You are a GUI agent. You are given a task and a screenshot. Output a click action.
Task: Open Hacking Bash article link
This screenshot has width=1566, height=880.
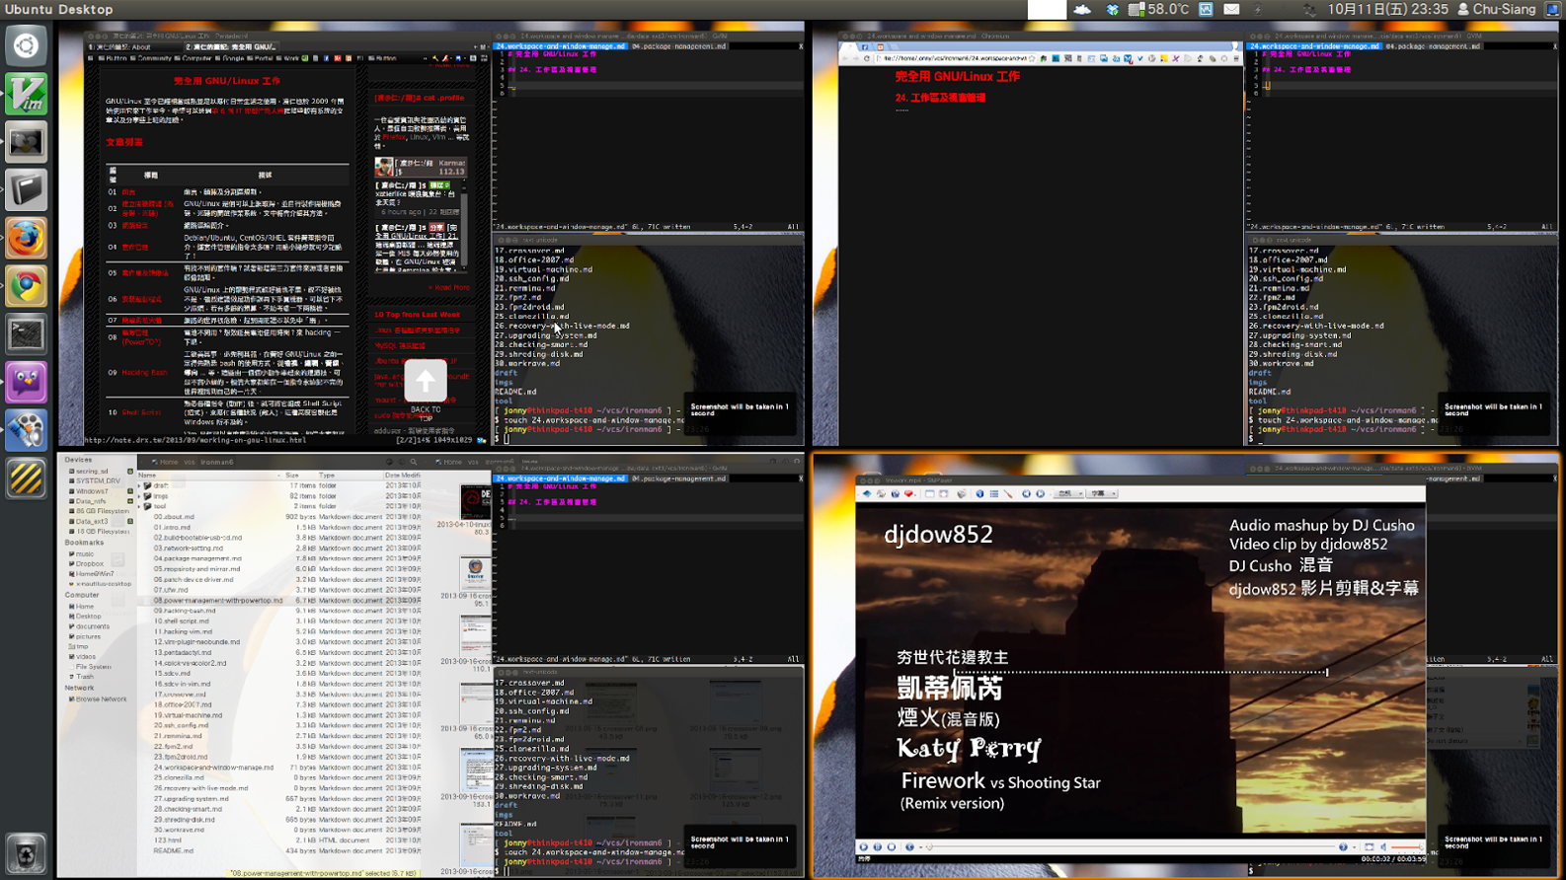(144, 373)
